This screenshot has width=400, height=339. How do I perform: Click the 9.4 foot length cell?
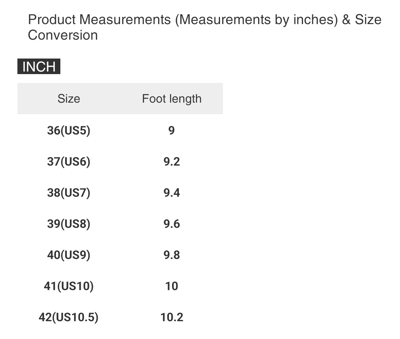(171, 193)
